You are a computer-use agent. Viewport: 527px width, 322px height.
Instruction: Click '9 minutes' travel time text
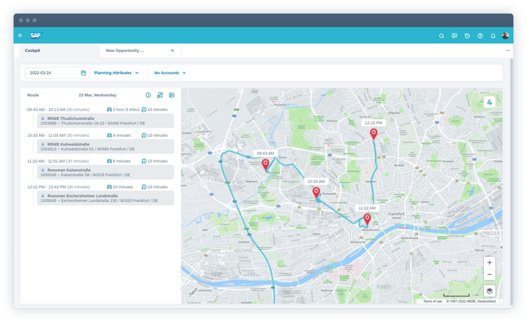click(x=122, y=135)
